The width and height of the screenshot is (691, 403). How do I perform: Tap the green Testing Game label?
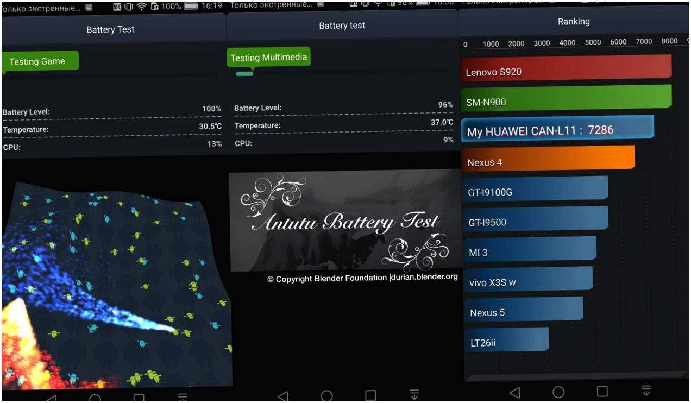[40, 61]
